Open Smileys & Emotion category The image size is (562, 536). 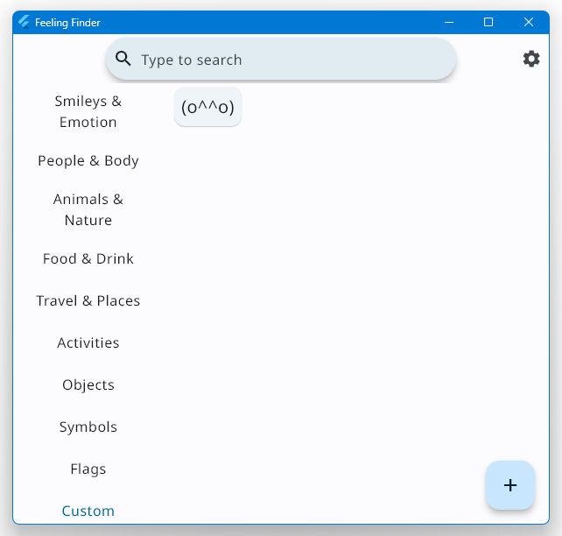pos(88,111)
